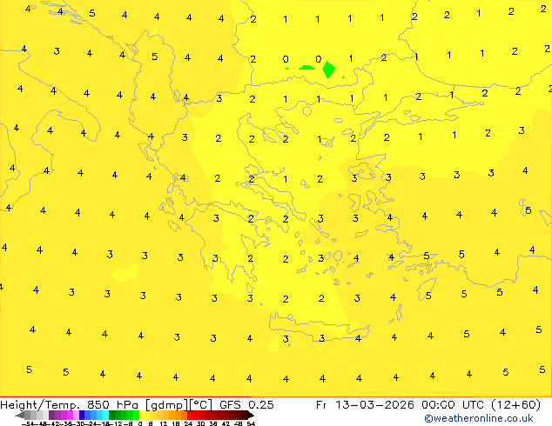Click the '00:00 UTC (12+60)' time label
The width and height of the screenshot is (552, 426).
[481, 405]
